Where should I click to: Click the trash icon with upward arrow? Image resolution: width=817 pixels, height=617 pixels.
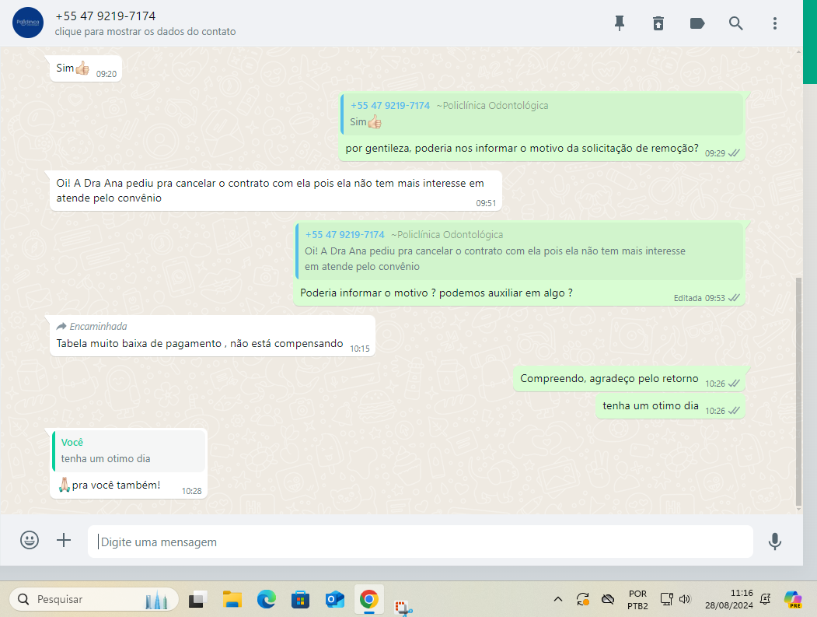tap(658, 23)
